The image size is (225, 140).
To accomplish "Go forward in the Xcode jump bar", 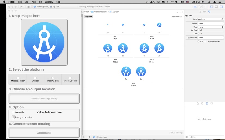I will pyautogui.click(x=182, y=12).
